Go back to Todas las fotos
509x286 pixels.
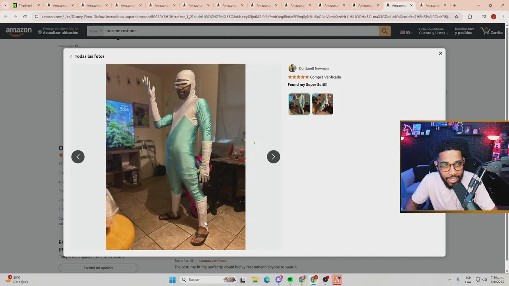87,56
